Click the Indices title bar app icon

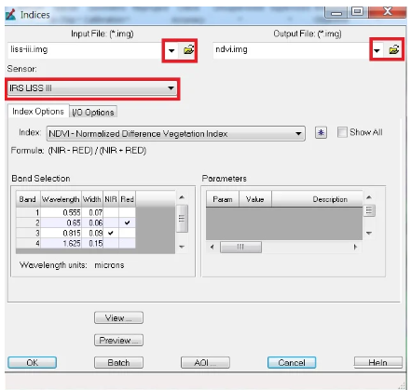click(10, 15)
